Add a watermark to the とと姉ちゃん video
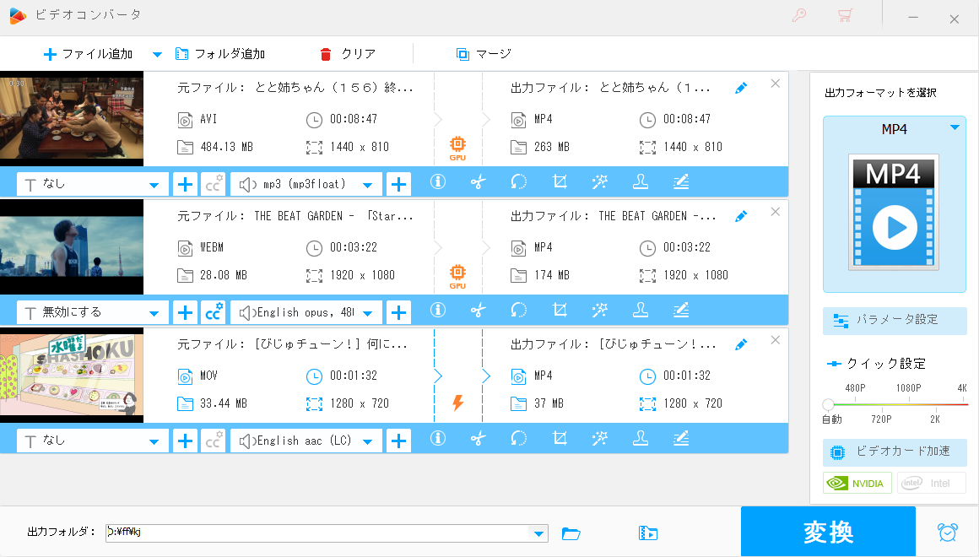 tap(641, 182)
